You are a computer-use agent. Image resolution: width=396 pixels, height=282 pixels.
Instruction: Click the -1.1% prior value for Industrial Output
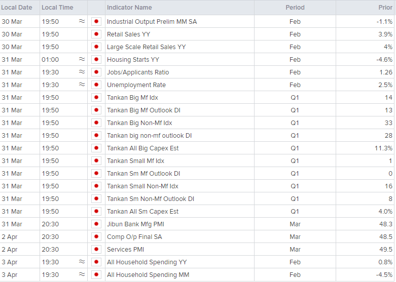point(384,22)
